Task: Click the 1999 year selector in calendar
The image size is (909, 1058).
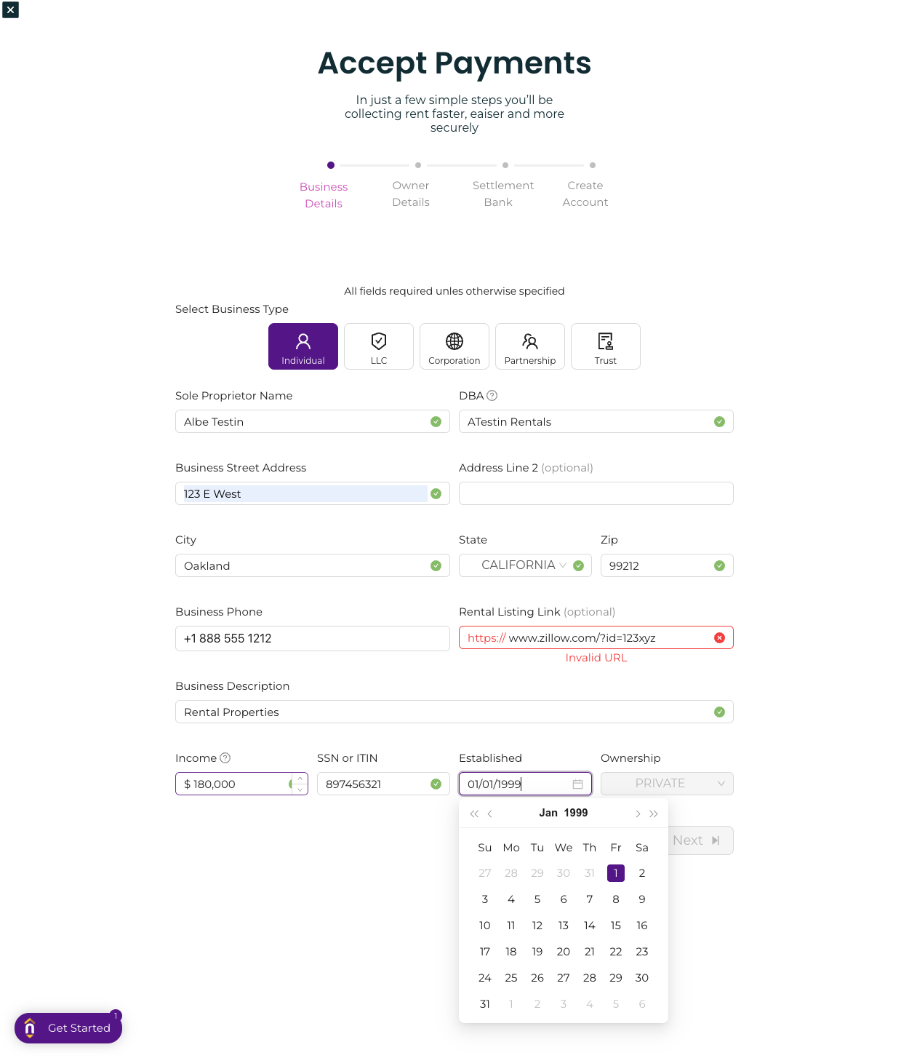Action: click(576, 813)
